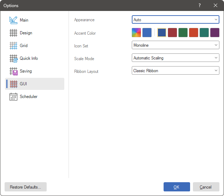The image size is (224, 196).
Task: Click the Grid options icon
Action: pyautogui.click(x=13, y=46)
